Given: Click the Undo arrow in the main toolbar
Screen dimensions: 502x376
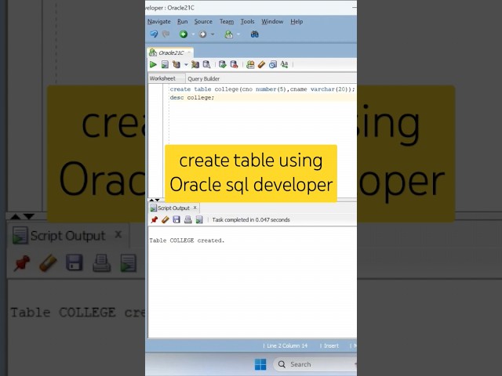Looking at the screenshot, I should pyautogui.click(x=154, y=34).
